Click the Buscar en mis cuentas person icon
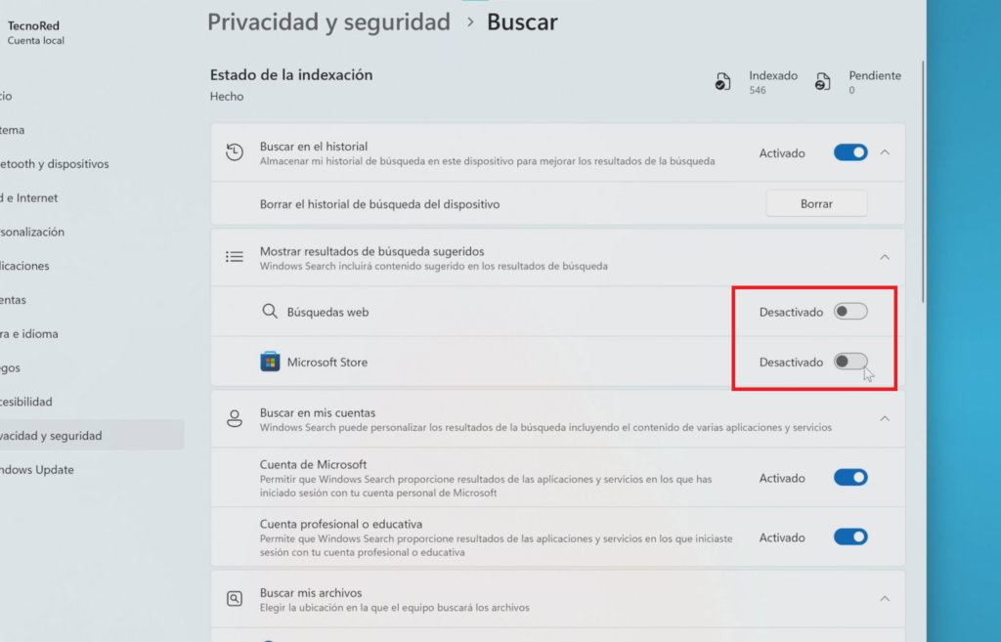Screen dimensions: 1001x642 [x=235, y=418]
